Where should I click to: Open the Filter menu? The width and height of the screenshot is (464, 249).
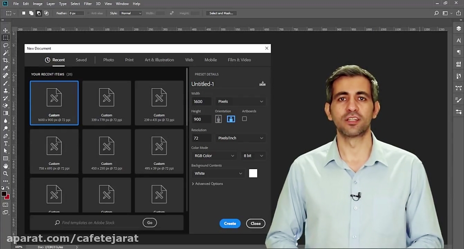coord(88,4)
